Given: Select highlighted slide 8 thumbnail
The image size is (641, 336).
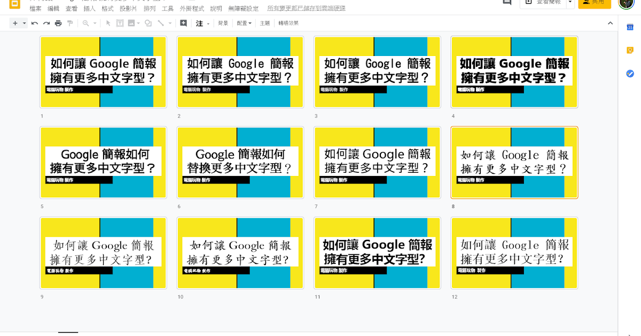Looking at the screenshot, I should (x=514, y=163).
